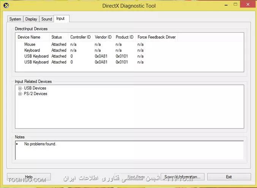The image size is (257, 188).
Task: Click the 'No problems found.' note text
Action: 40,144
